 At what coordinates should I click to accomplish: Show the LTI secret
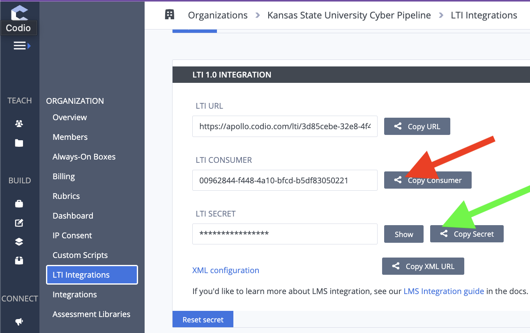click(x=404, y=234)
